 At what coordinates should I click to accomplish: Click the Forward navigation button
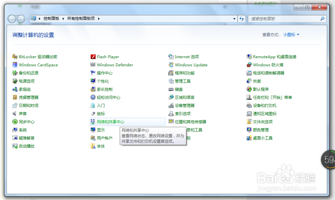[x=21, y=19]
